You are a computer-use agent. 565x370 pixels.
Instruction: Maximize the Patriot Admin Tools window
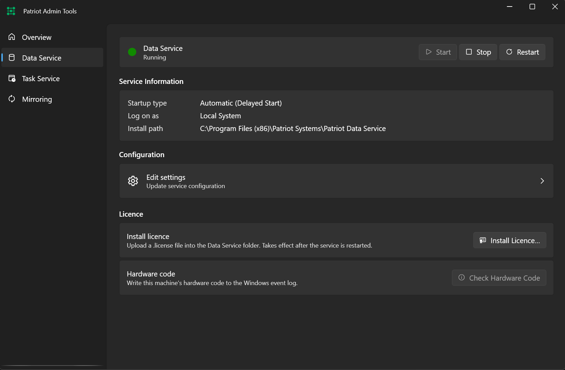[x=532, y=7]
